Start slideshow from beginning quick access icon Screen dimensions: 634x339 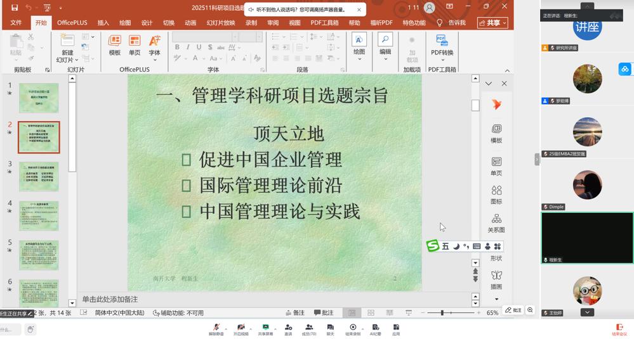48,7
